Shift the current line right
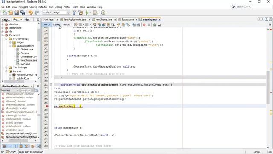 [x=138, y=25]
